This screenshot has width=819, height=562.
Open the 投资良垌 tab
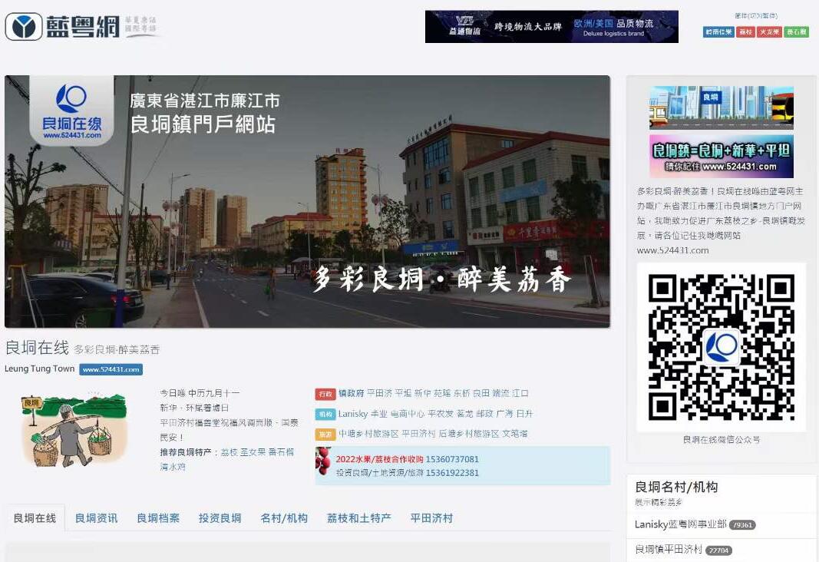pos(220,518)
